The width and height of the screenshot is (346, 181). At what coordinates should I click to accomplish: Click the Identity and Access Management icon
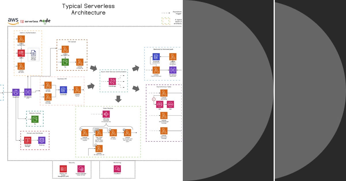click(x=63, y=168)
